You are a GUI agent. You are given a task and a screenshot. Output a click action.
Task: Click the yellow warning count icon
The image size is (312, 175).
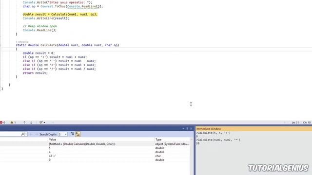12,122
